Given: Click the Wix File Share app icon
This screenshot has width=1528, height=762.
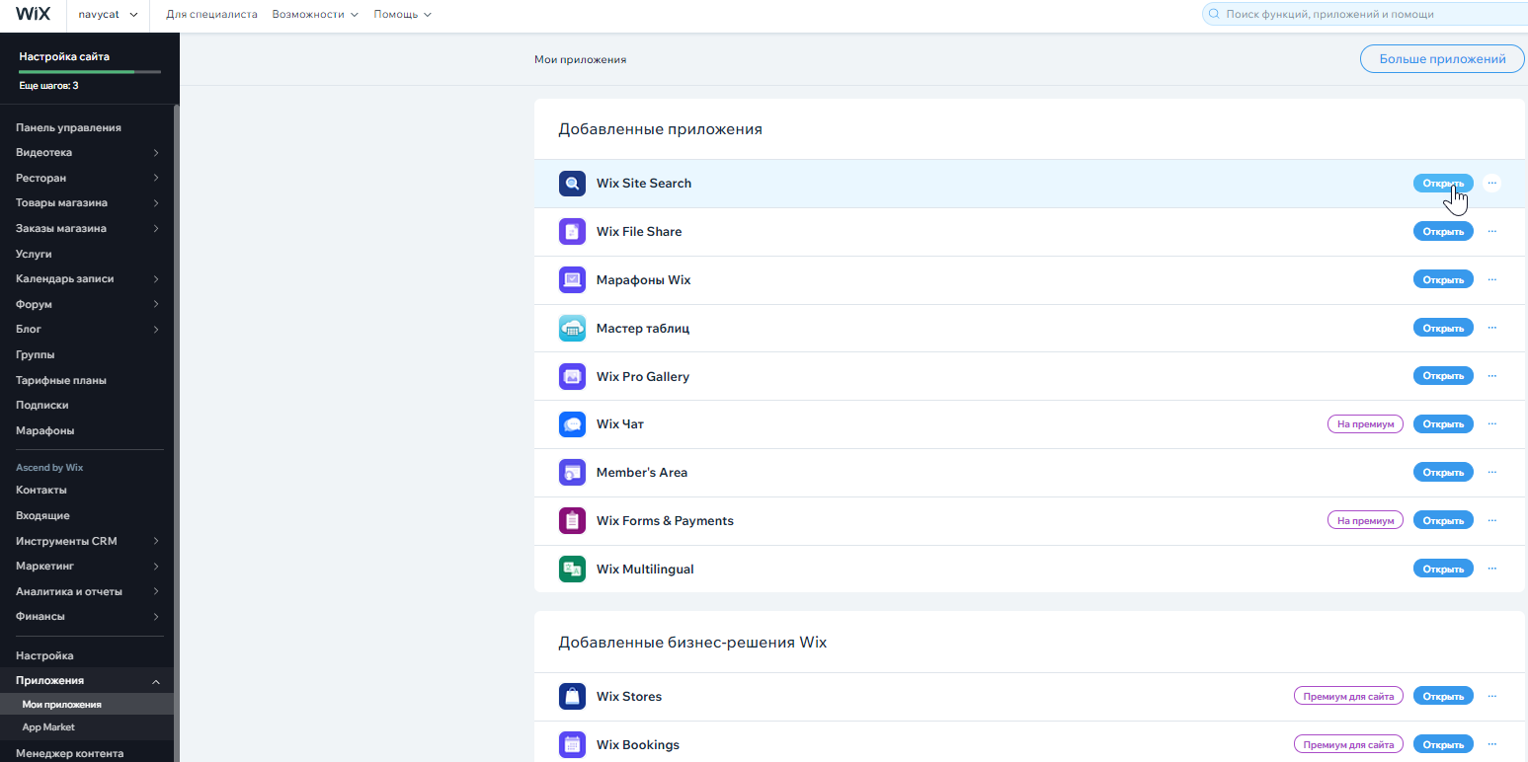Looking at the screenshot, I should pyautogui.click(x=572, y=232).
